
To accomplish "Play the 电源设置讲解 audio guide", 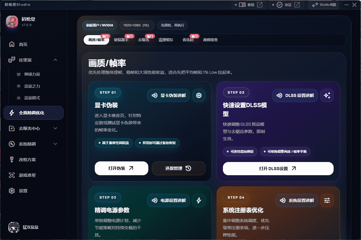I will tap(168, 200).
